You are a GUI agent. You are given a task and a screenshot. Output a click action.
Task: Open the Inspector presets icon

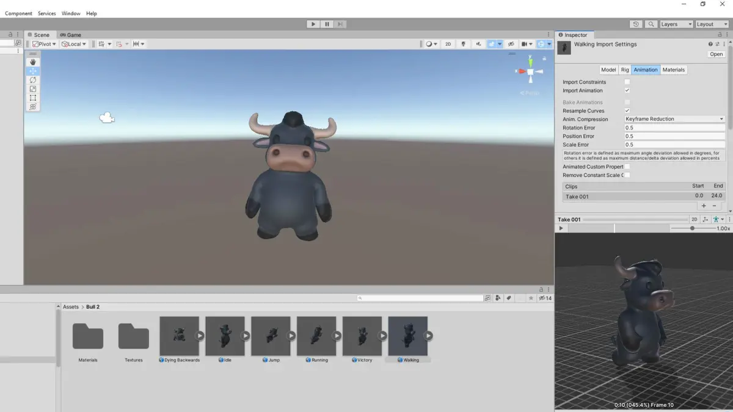click(717, 44)
